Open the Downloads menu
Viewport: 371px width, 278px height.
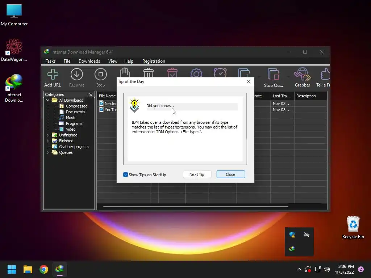89,61
